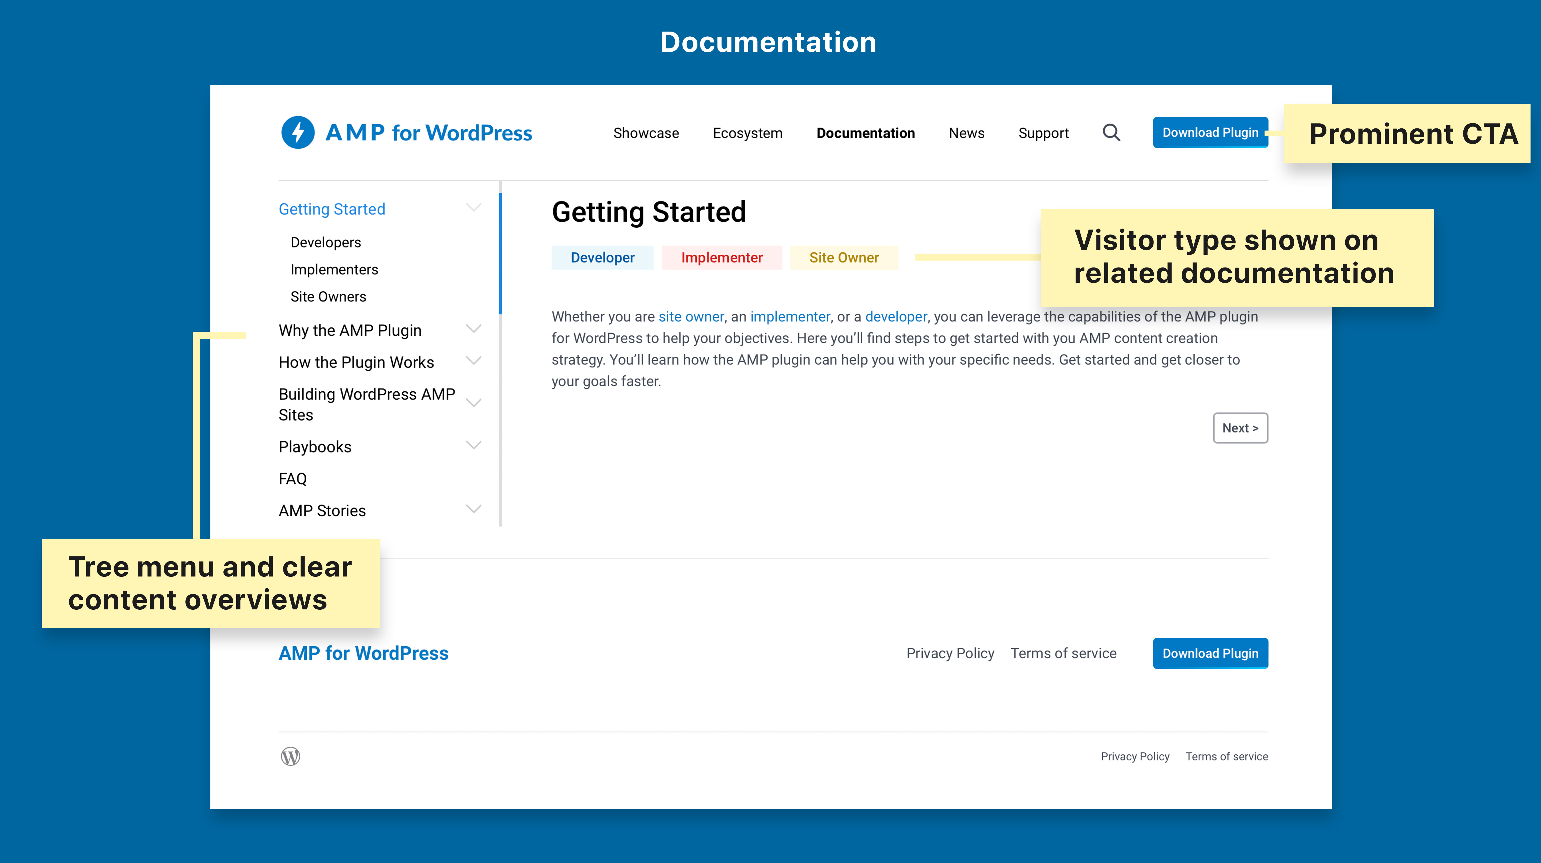Select the Developer visitor type tag
Image resolution: width=1541 pixels, height=863 pixels.
coord(602,258)
